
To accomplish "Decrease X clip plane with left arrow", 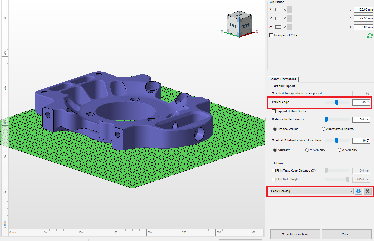I will click(x=285, y=10).
